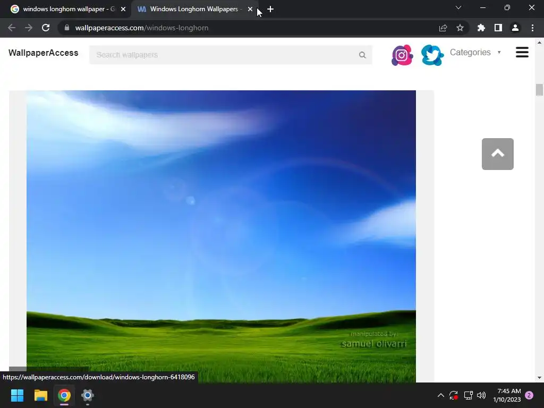
Task: Open the clock showing 7:45 AM
Action: (507, 395)
